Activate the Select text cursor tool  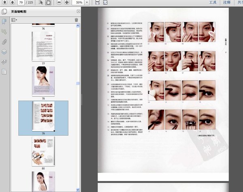point(40,2)
